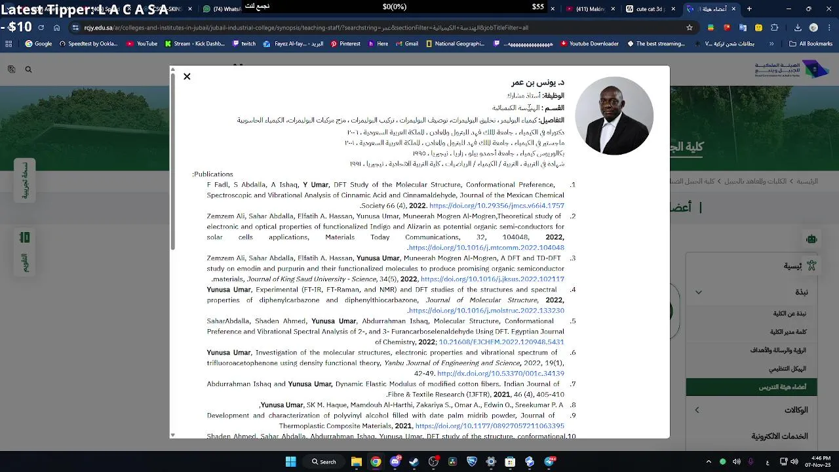Bookmark this page with the star icon
Screen dimensions: 839x472
coord(690,28)
